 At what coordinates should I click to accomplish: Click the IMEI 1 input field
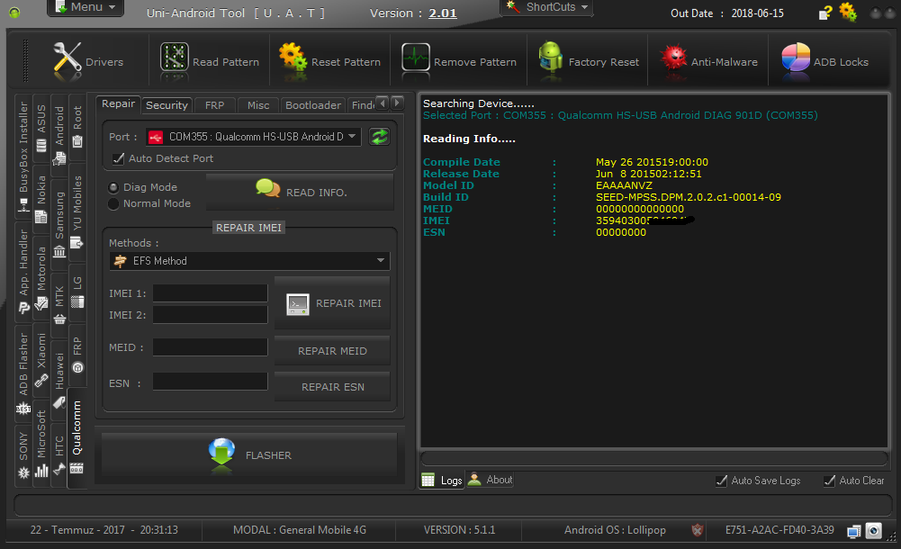[210, 292]
